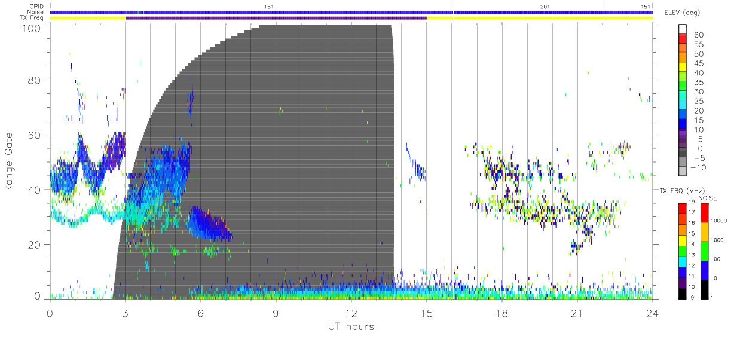Select the white top swatch of ELEV colorbar
Viewport: 734px width, 339px height.
(x=683, y=29)
